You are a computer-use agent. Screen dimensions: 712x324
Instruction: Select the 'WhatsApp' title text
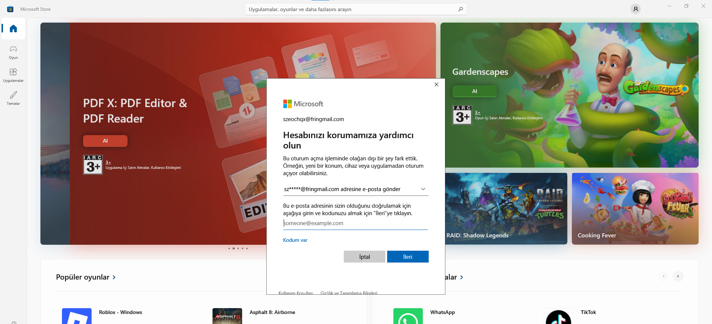tap(442, 312)
